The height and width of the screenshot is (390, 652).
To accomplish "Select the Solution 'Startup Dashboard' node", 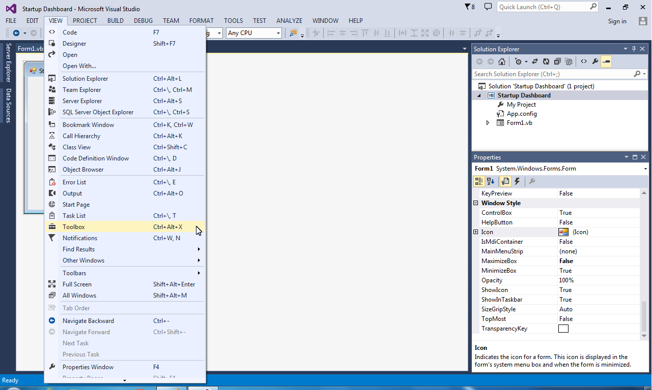I will (541, 86).
